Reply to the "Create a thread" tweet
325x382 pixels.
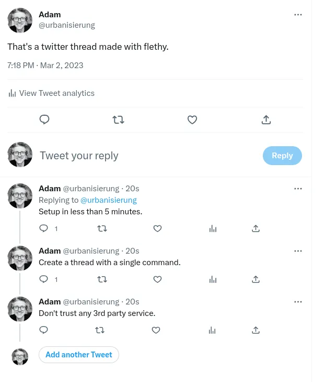pyautogui.click(x=44, y=279)
